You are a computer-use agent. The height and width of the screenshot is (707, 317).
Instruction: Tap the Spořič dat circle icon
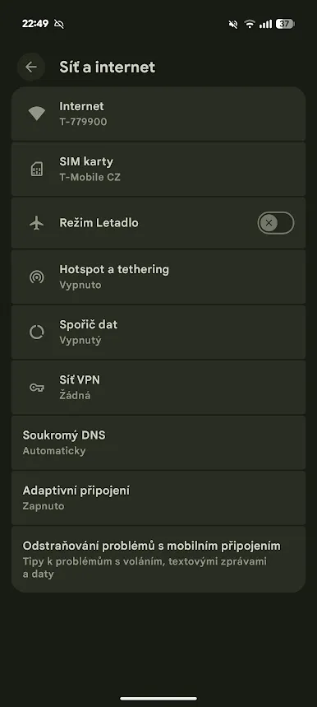[36, 333]
